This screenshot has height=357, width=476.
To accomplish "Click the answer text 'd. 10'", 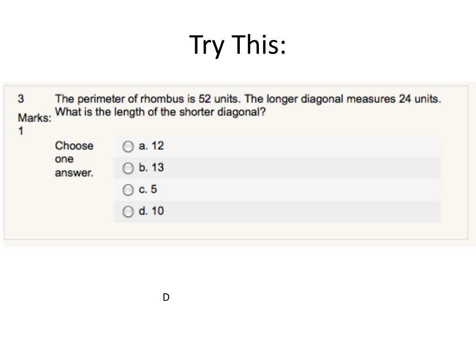I will [151, 211].
